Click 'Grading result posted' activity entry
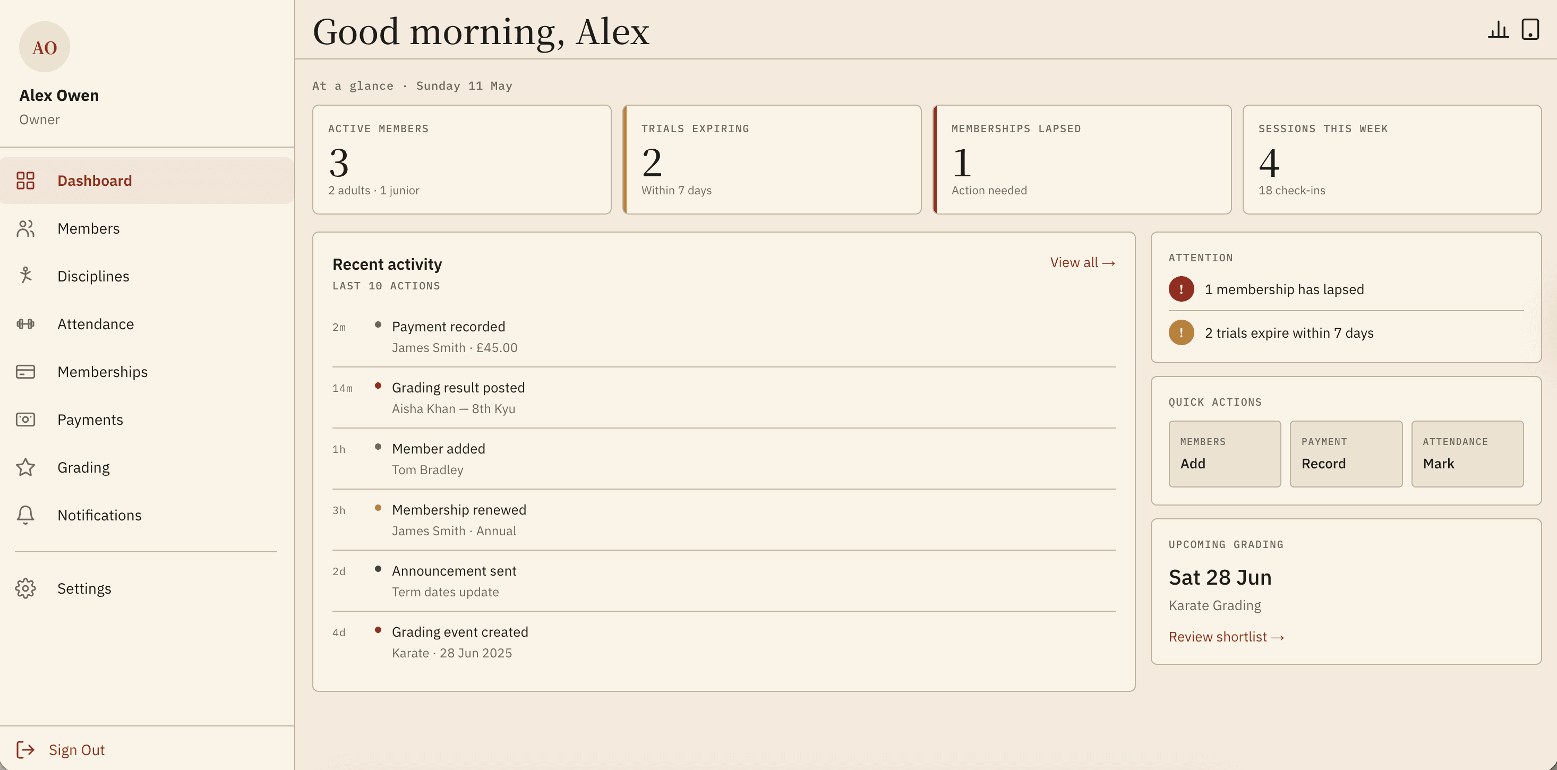The image size is (1557, 770). point(723,398)
